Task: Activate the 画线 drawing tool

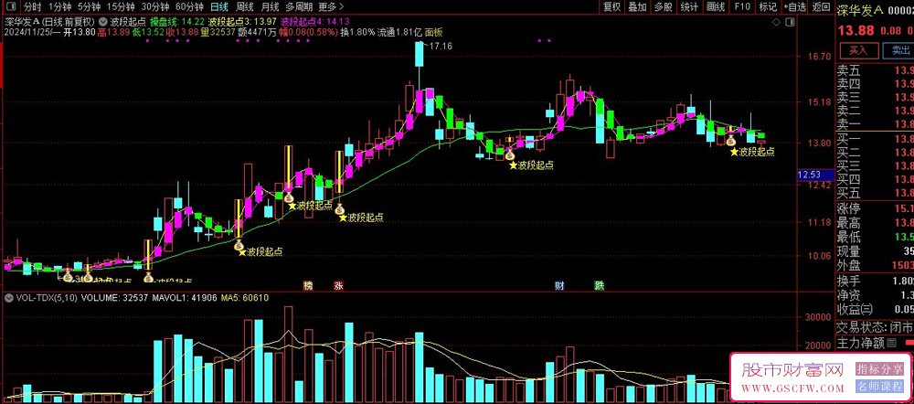Action: 716,7
